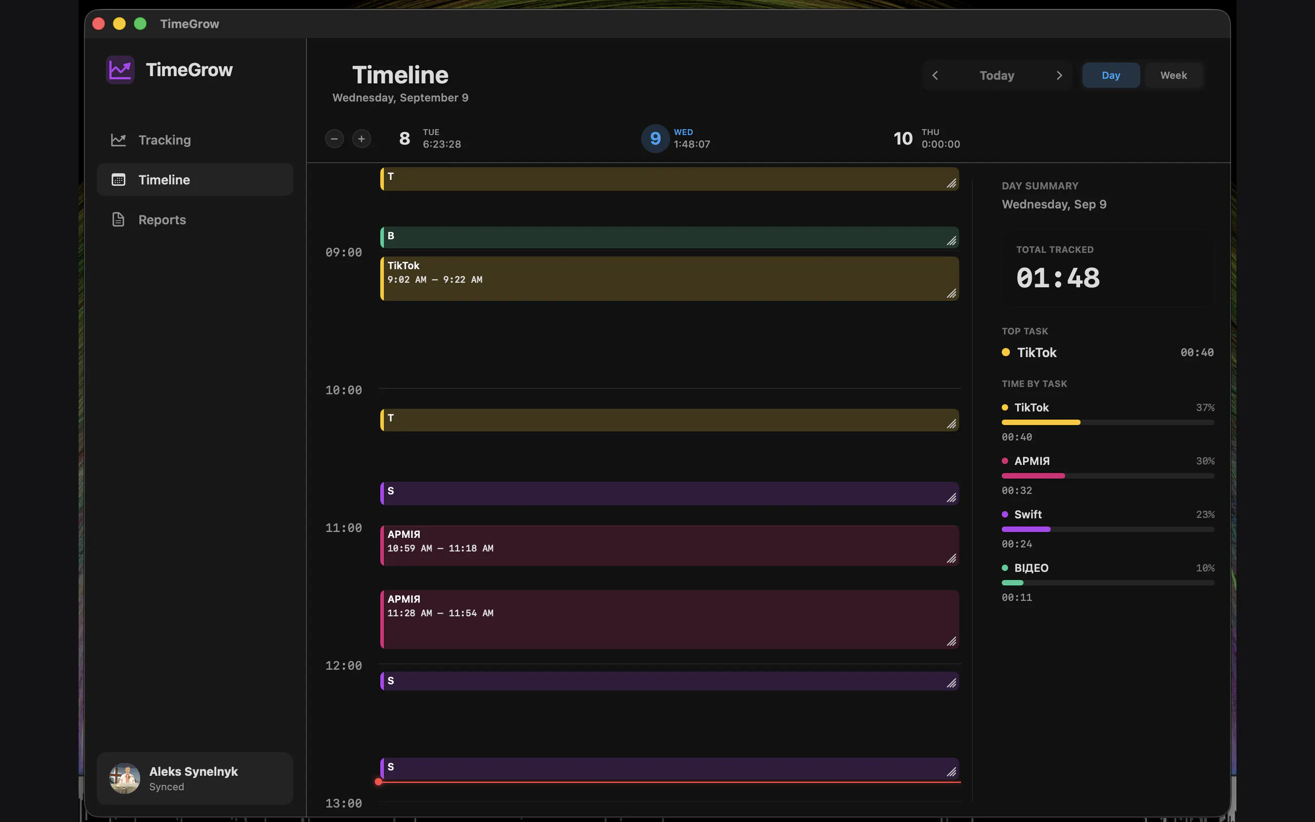The image size is (1315, 822).
Task: Click the TikTok progress bar in Time by Task
Action: pos(1107,422)
